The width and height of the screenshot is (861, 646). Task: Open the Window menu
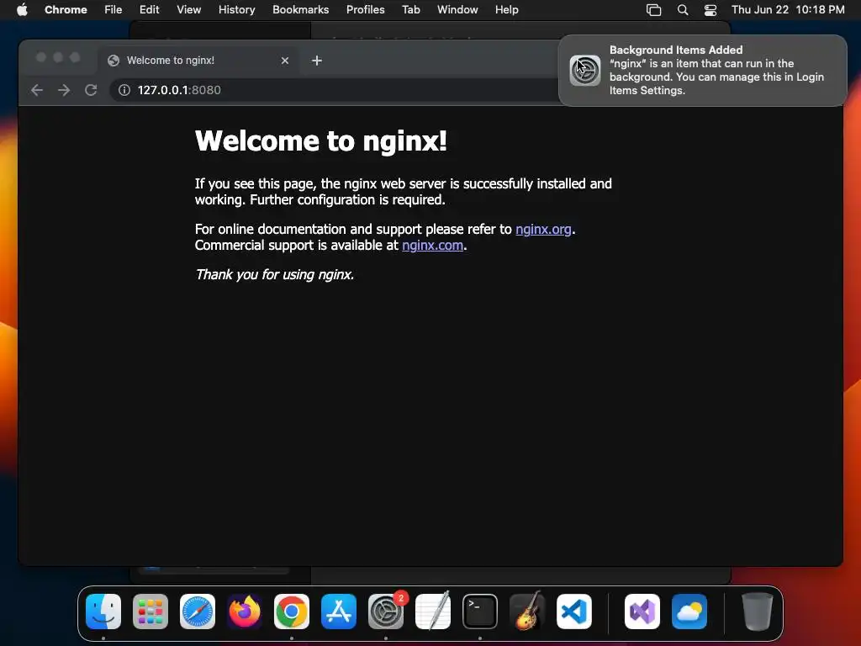pyautogui.click(x=457, y=10)
